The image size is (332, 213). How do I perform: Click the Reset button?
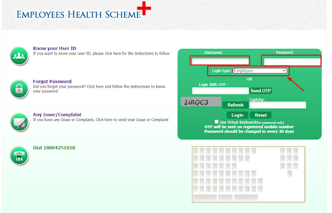260,115
